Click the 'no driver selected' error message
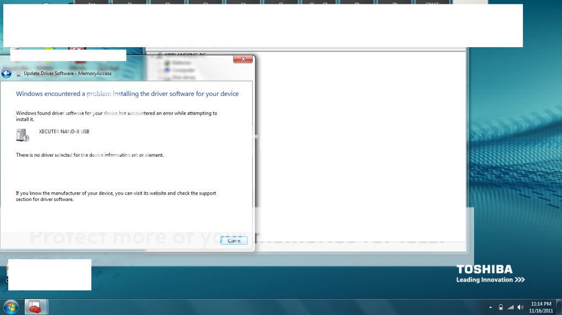Screen dimensions: 562x315 click(90, 155)
